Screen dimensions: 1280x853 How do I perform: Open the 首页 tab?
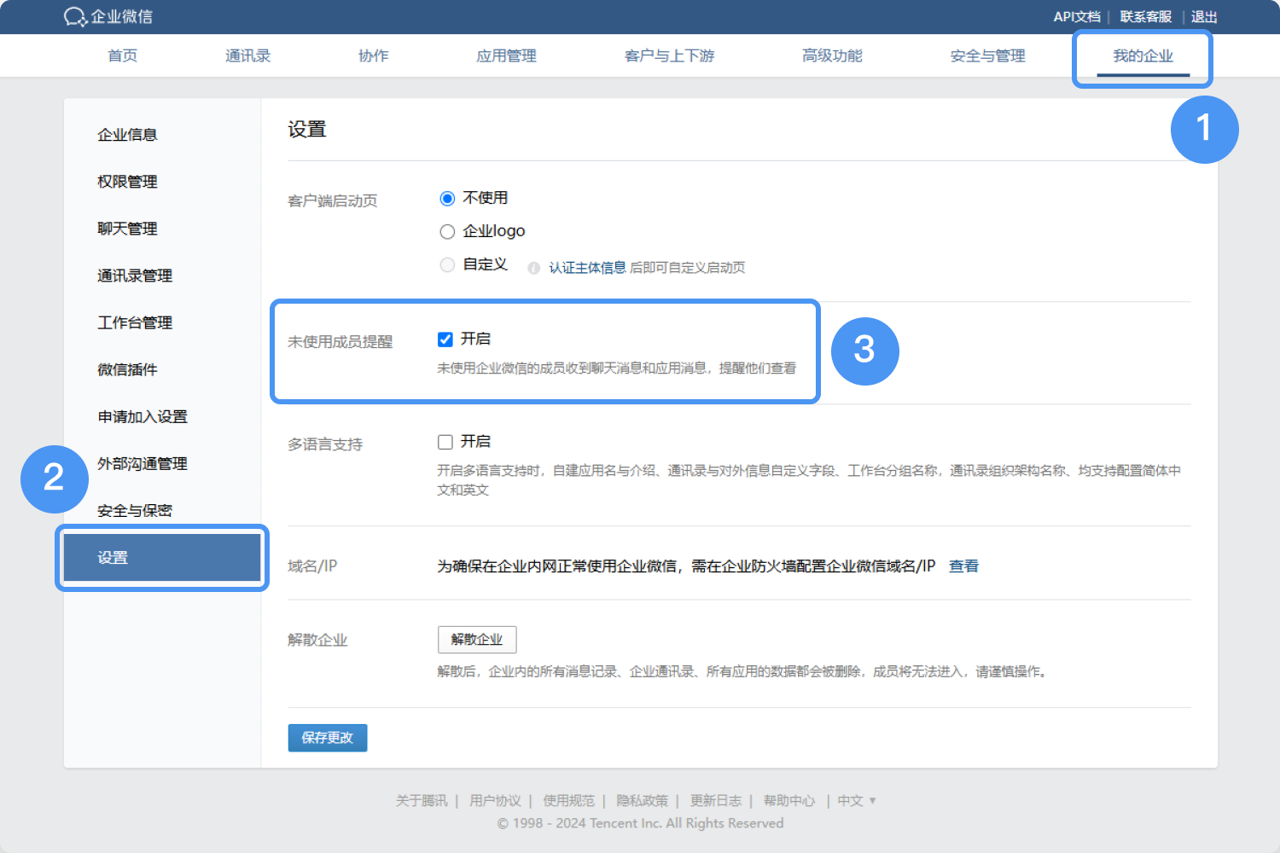122,55
